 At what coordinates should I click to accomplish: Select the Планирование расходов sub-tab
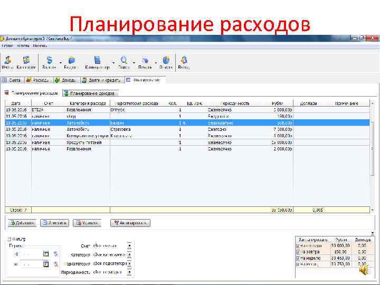[32, 93]
